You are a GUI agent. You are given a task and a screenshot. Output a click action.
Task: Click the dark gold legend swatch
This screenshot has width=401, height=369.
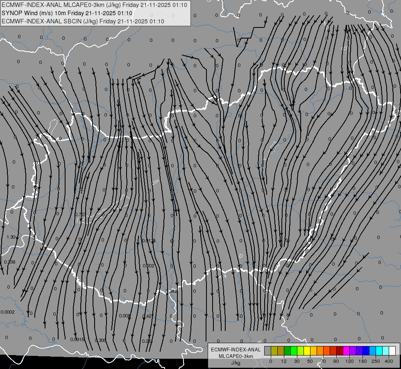[281, 351]
